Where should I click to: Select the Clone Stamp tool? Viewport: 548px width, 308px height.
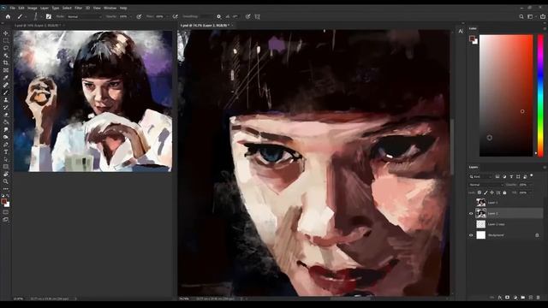click(6, 100)
